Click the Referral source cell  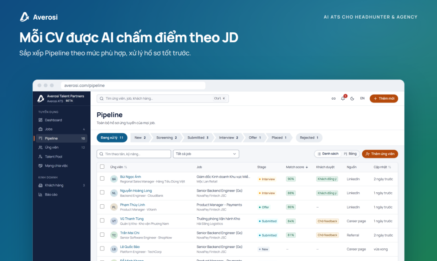point(353,235)
